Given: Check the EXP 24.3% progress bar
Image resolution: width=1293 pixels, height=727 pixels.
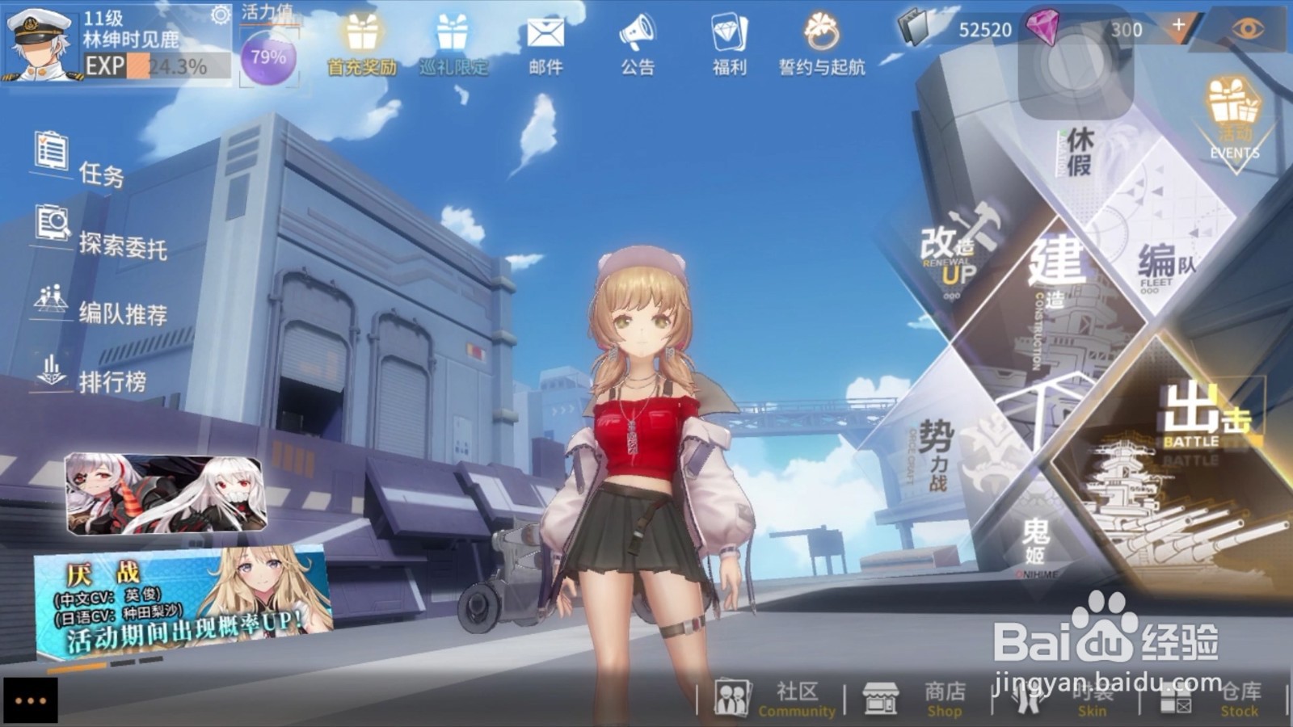Looking at the screenshot, I should (x=158, y=66).
